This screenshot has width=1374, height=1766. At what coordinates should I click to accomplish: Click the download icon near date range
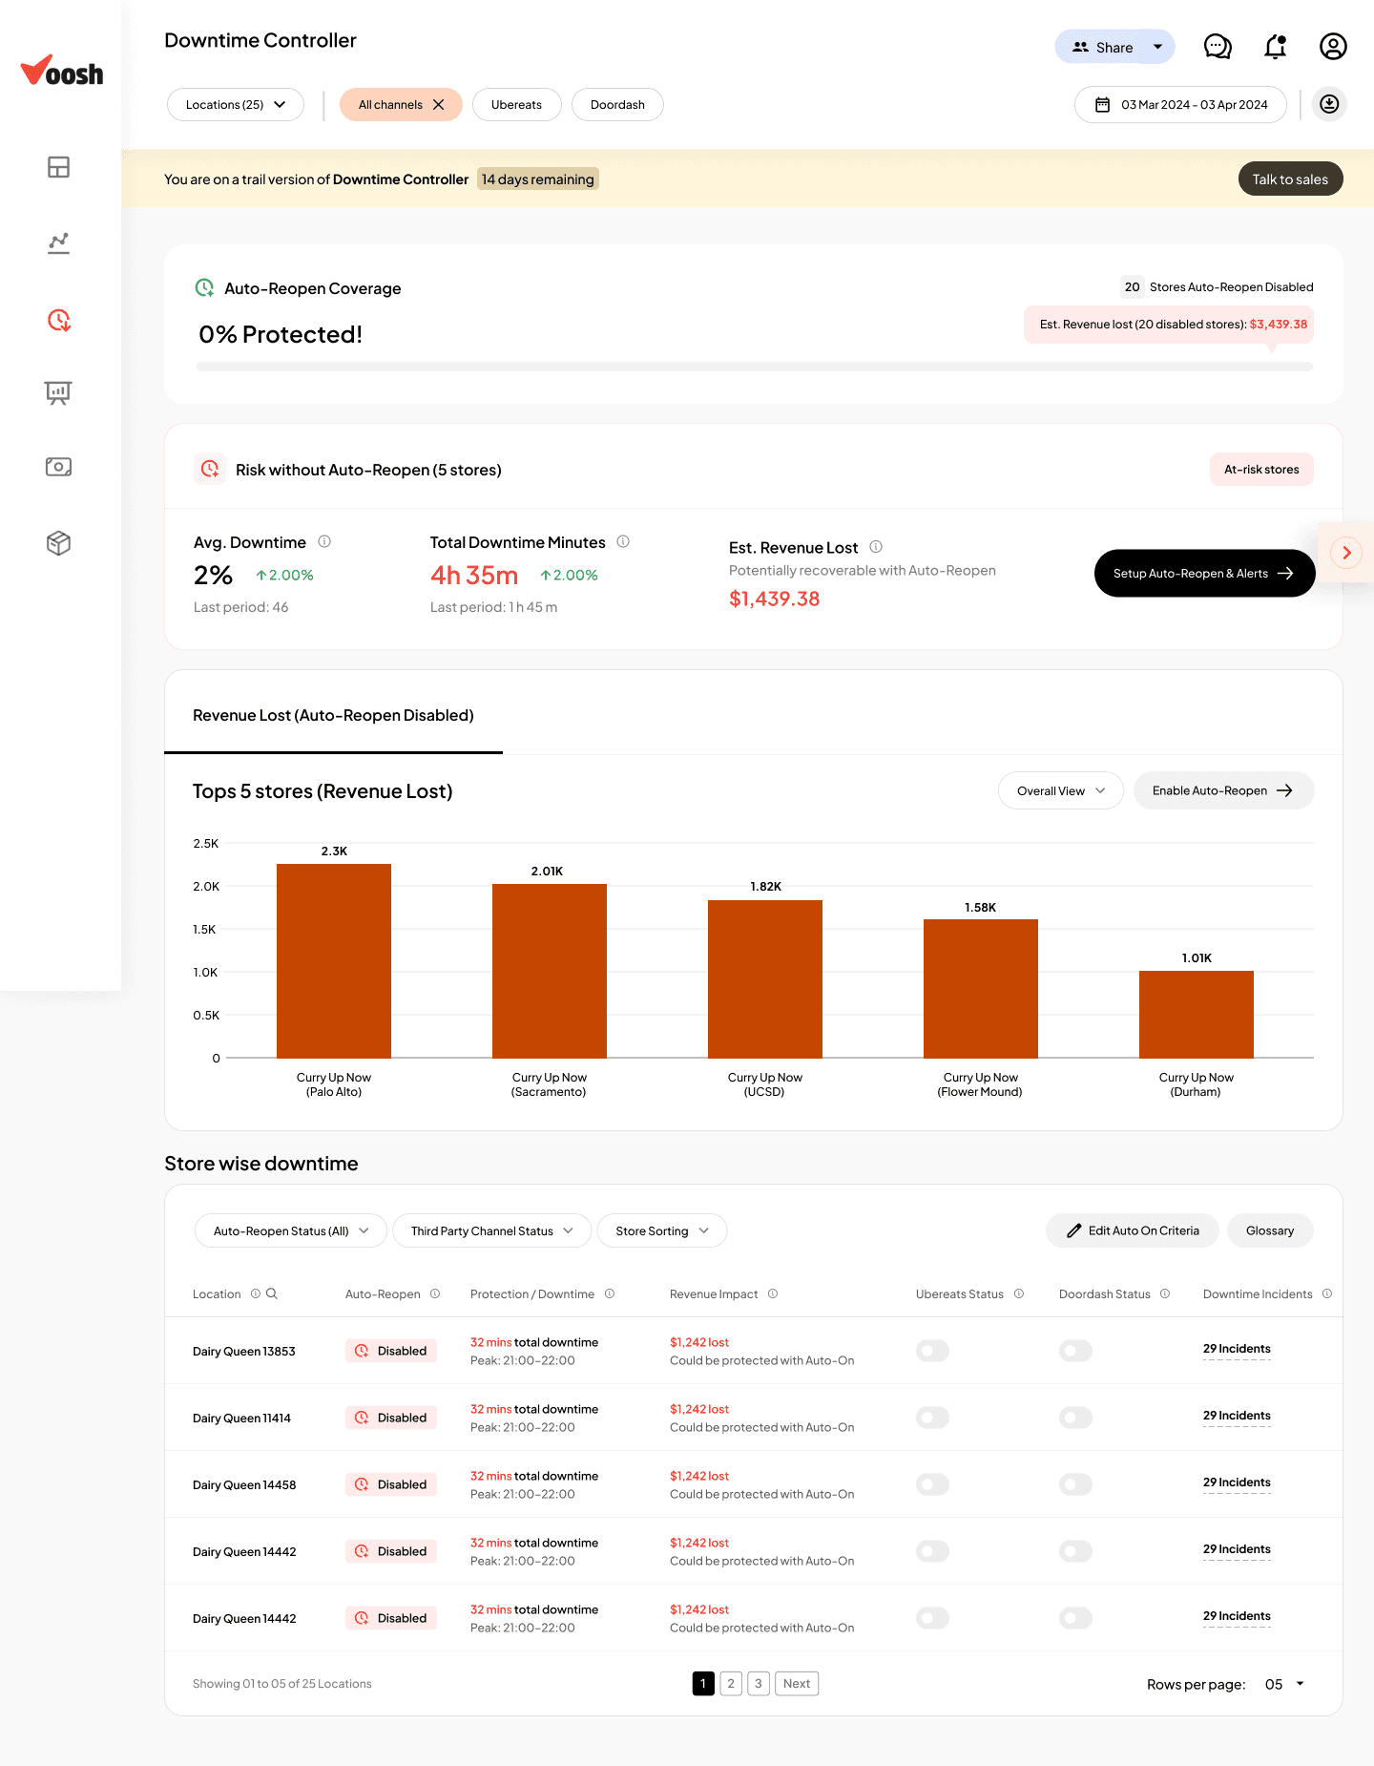click(1329, 104)
